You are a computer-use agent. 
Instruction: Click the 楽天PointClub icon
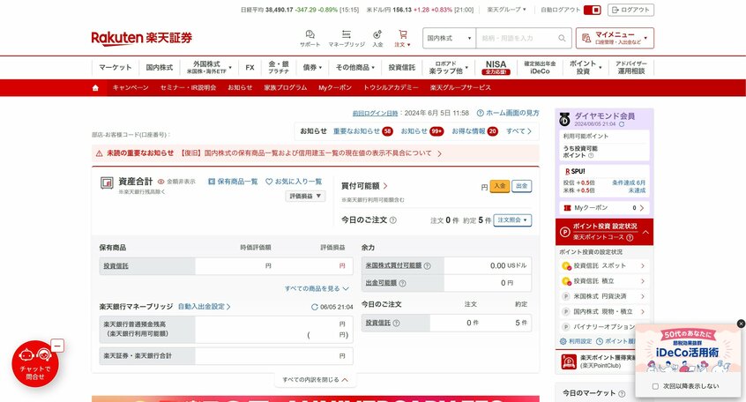click(x=569, y=361)
